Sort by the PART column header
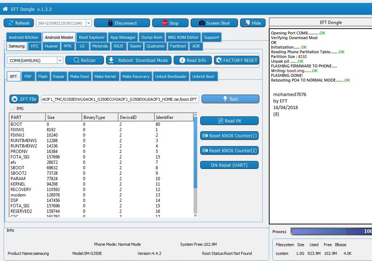Screen dimensions: 372x261 (x=27, y=117)
